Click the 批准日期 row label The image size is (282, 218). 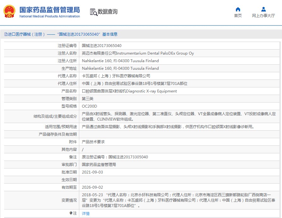69,172
